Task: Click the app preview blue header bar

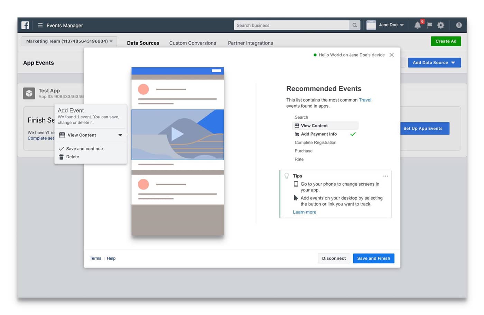Action: pyautogui.click(x=178, y=71)
